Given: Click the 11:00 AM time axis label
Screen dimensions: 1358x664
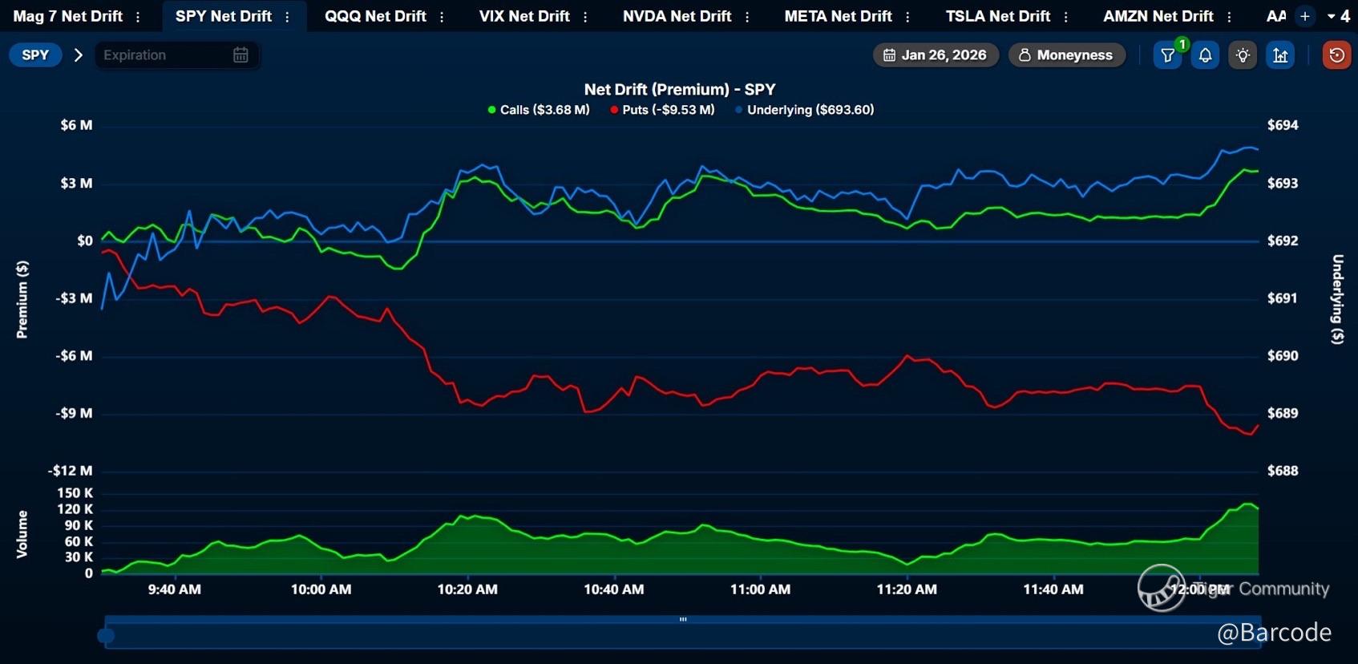Looking at the screenshot, I should [760, 589].
